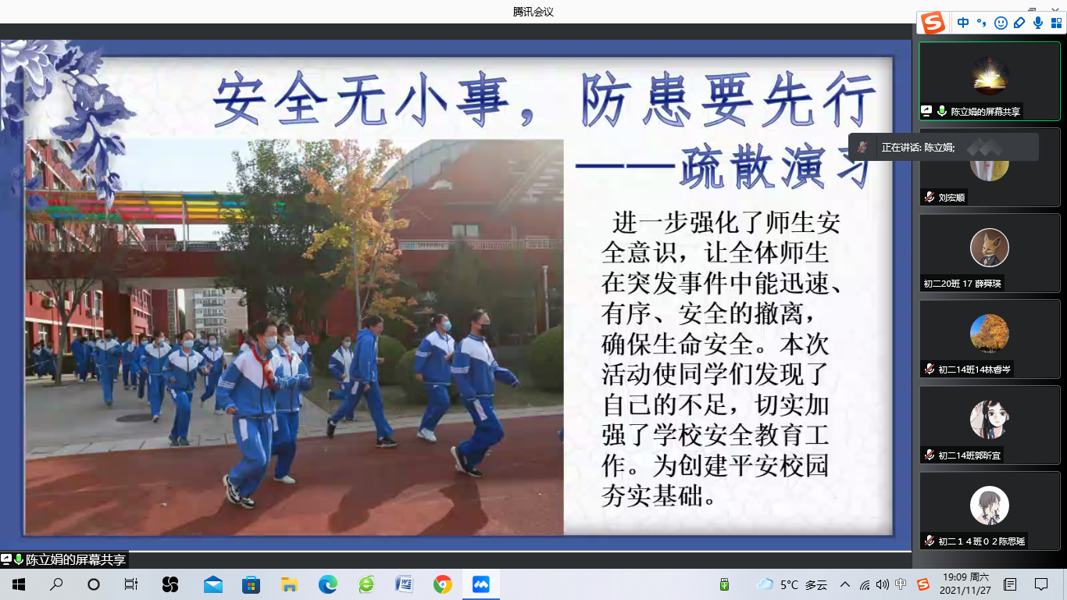Viewport: 1067px width, 600px height.
Task: Start Sogou voice input with microphone icon
Action: click(1038, 23)
